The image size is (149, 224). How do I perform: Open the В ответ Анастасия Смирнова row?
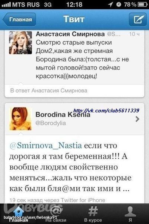point(74,91)
